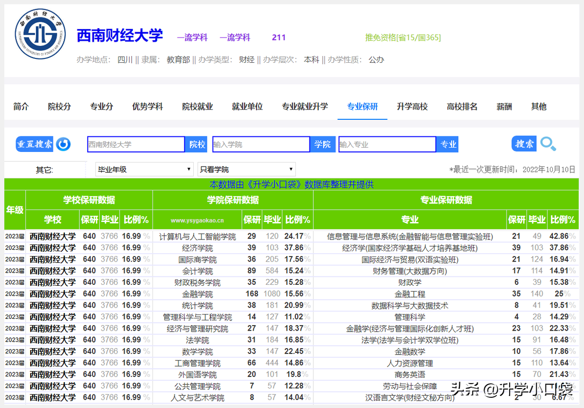Click the 西南财经大学 title link
The width and height of the screenshot is (584, 408).
[120, 36]
